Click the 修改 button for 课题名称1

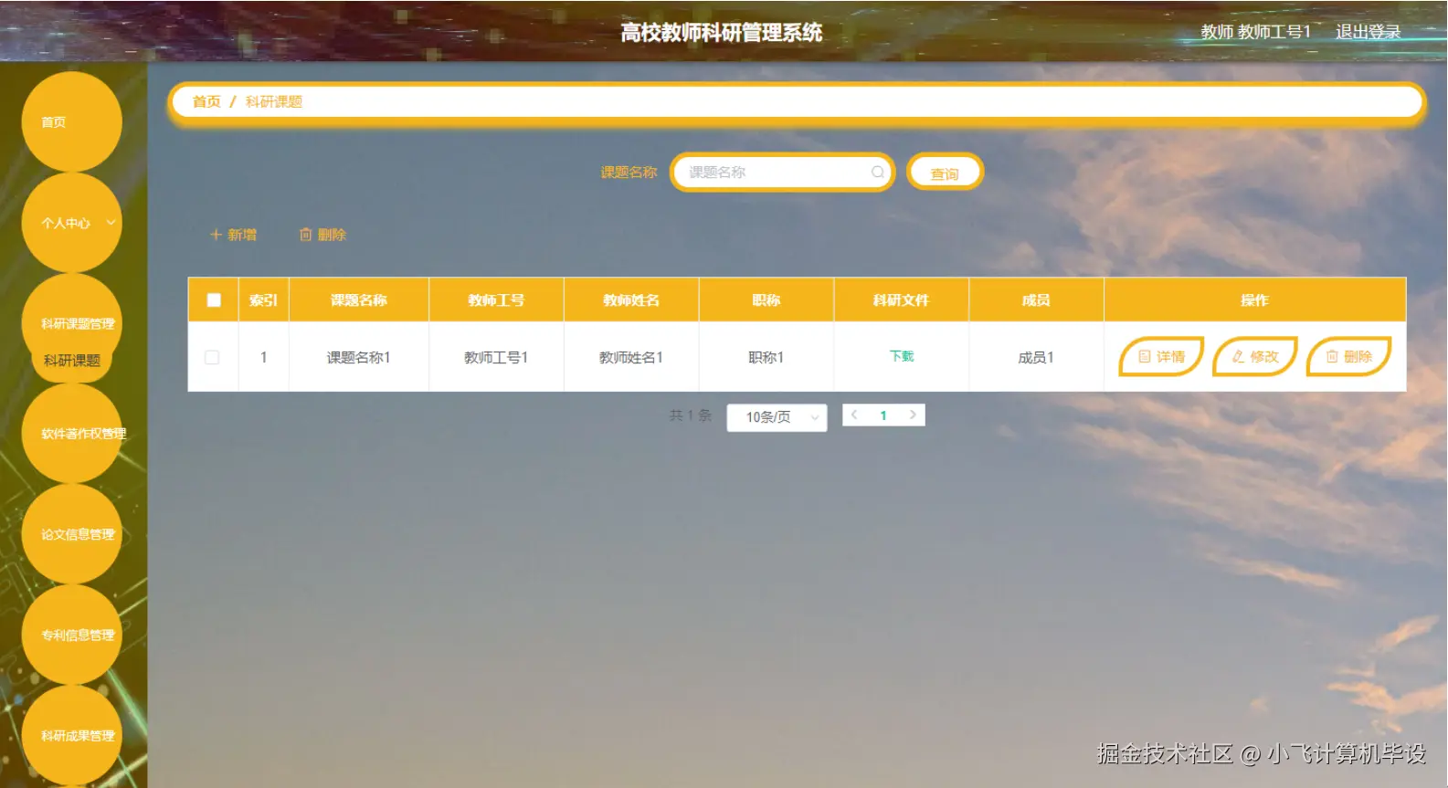click(x=1255, y=356)
